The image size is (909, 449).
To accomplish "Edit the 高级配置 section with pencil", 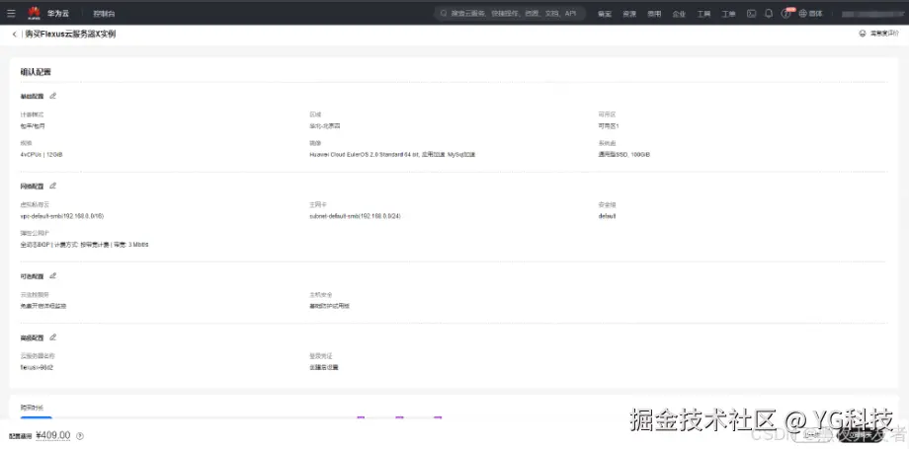I will tap(53, 337).
